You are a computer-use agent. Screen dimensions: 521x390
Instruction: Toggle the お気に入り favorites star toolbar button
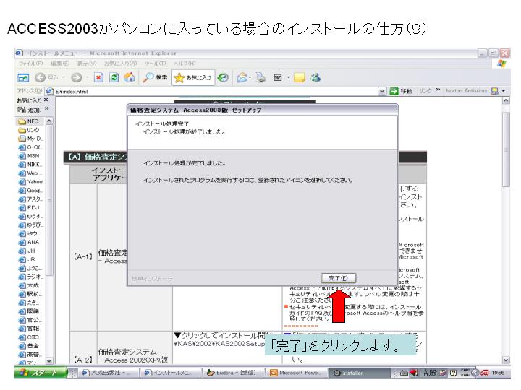click(192, 77)
